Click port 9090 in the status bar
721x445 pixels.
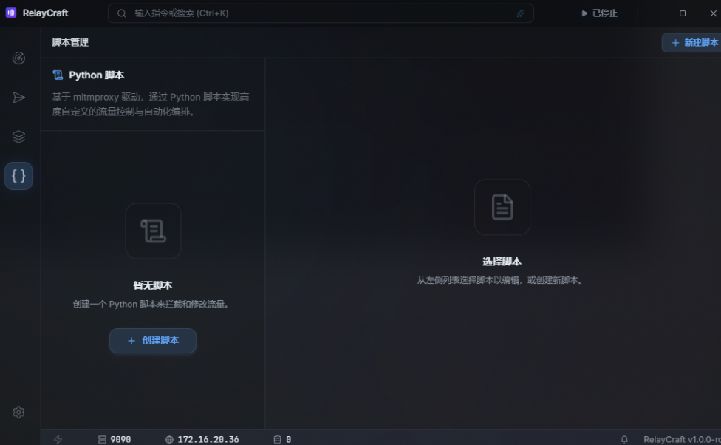(115, 440)
